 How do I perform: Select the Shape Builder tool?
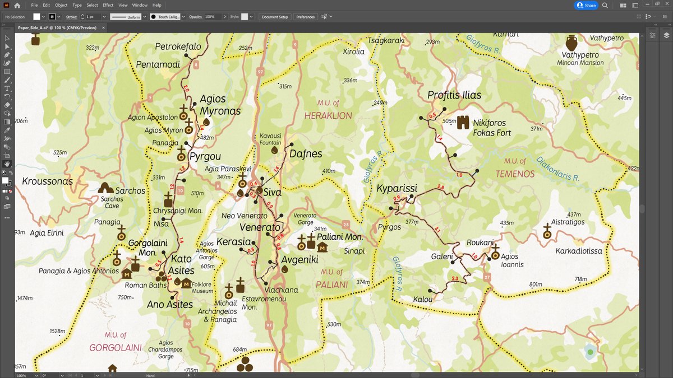click(x=7, y=113)
